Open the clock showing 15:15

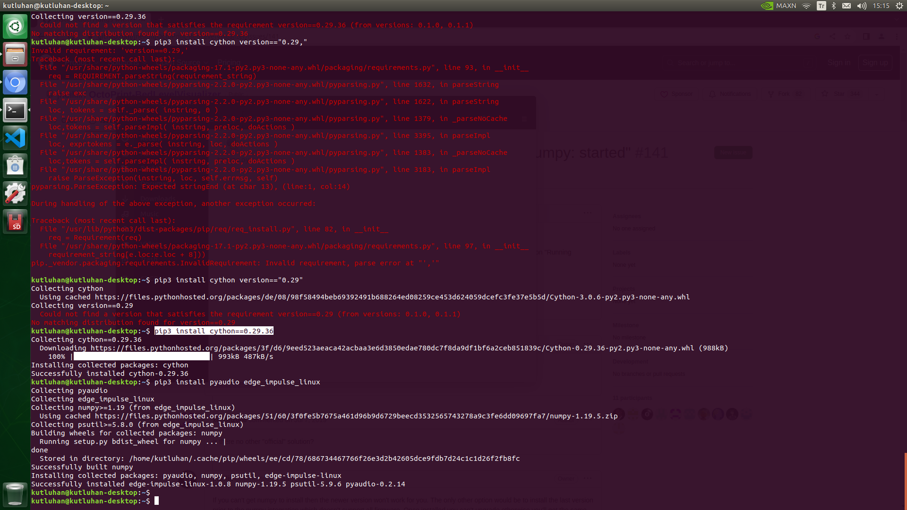point(881,6)
